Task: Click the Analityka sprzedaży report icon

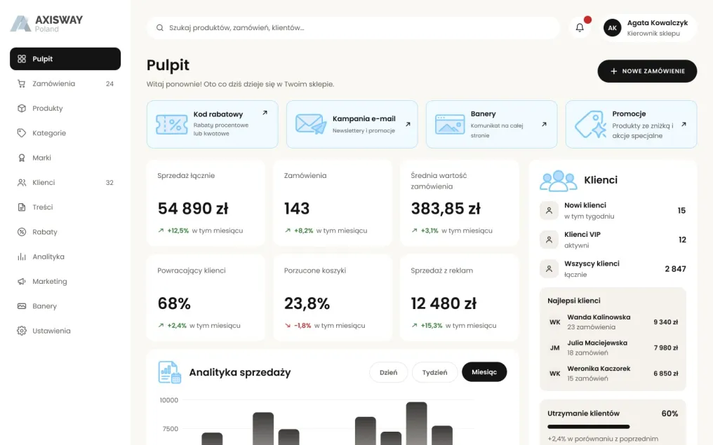Action: (x=170, y=372)
